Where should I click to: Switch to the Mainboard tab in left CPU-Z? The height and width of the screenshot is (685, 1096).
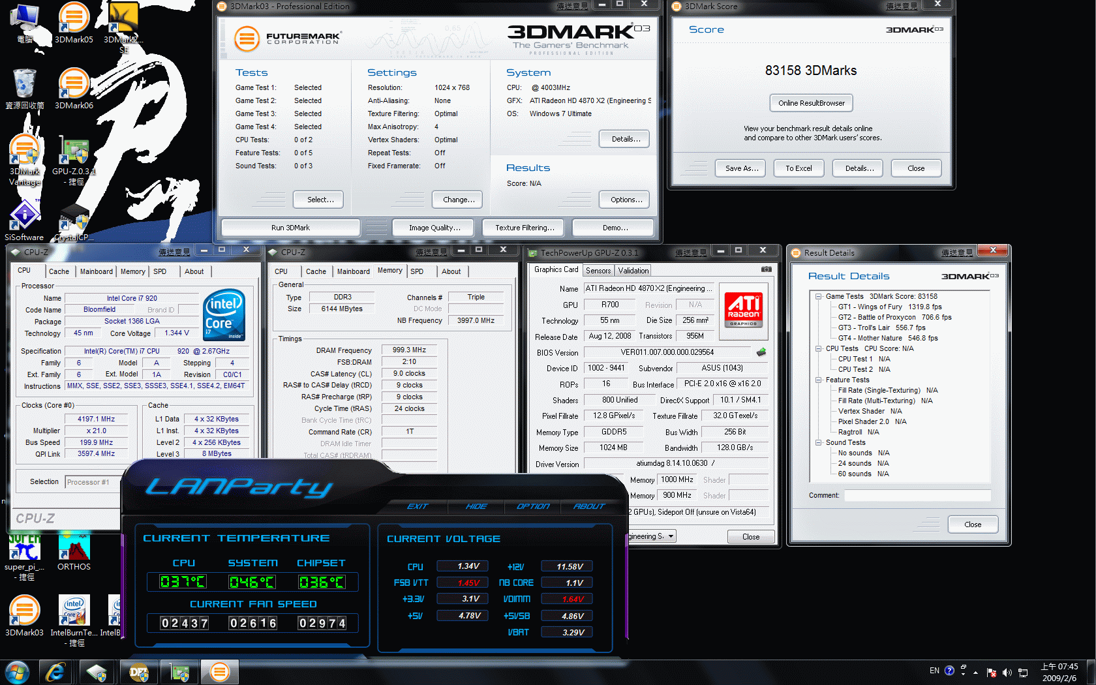pyautogui.click(x=97, y=271)
